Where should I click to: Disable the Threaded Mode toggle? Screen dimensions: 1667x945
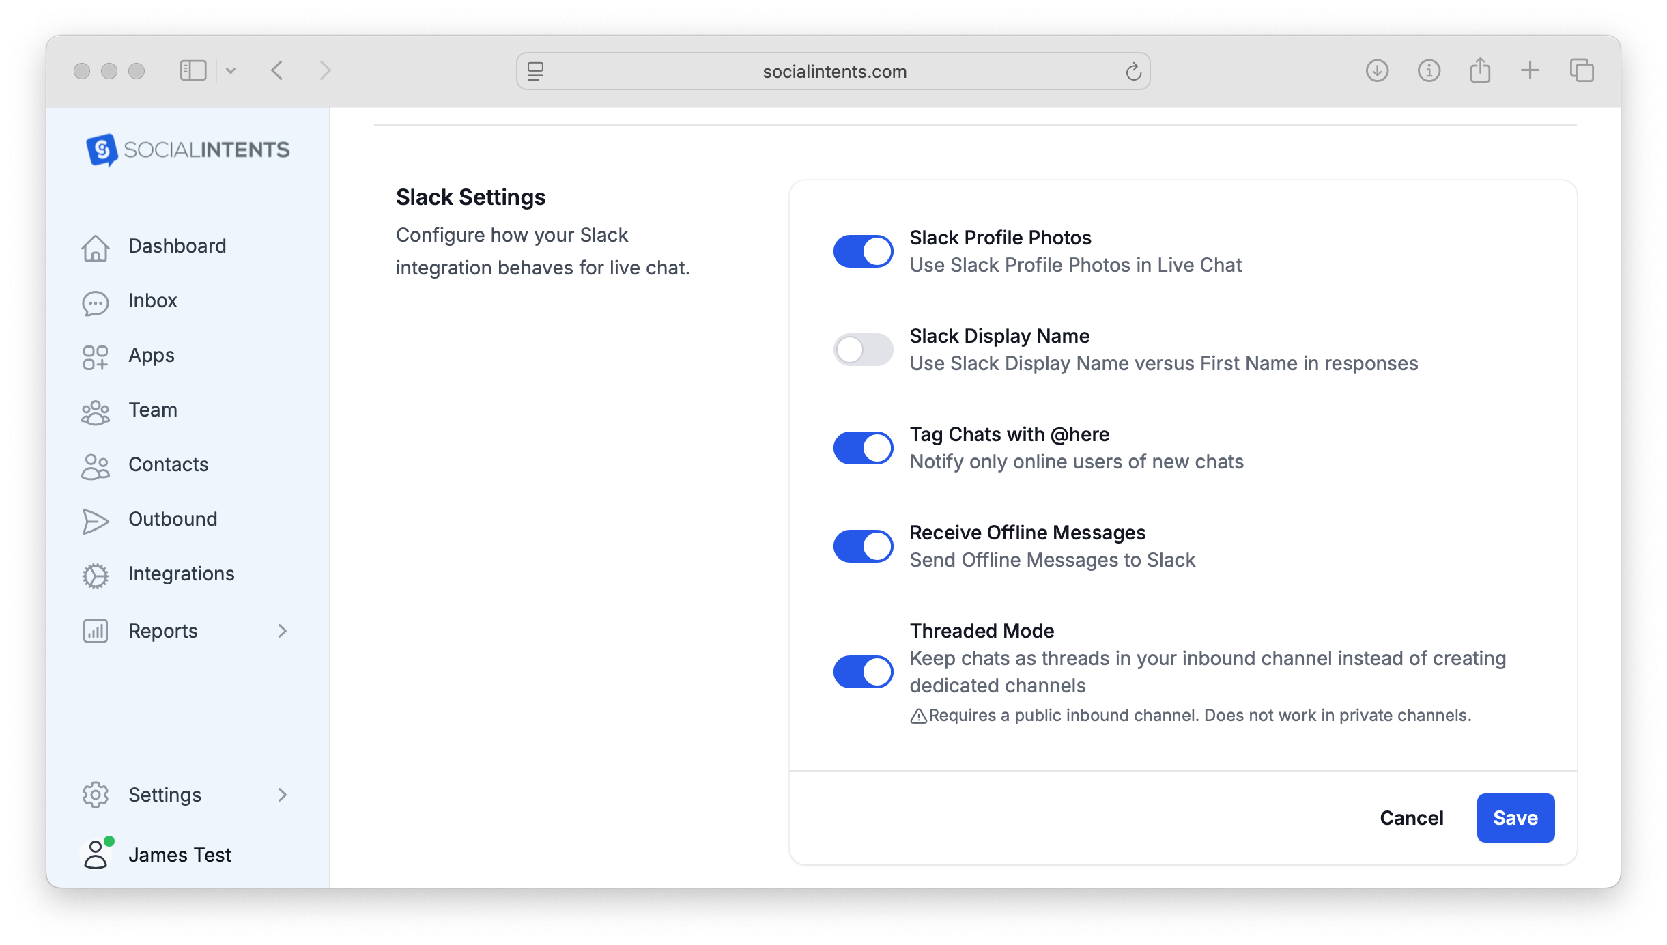863,672
